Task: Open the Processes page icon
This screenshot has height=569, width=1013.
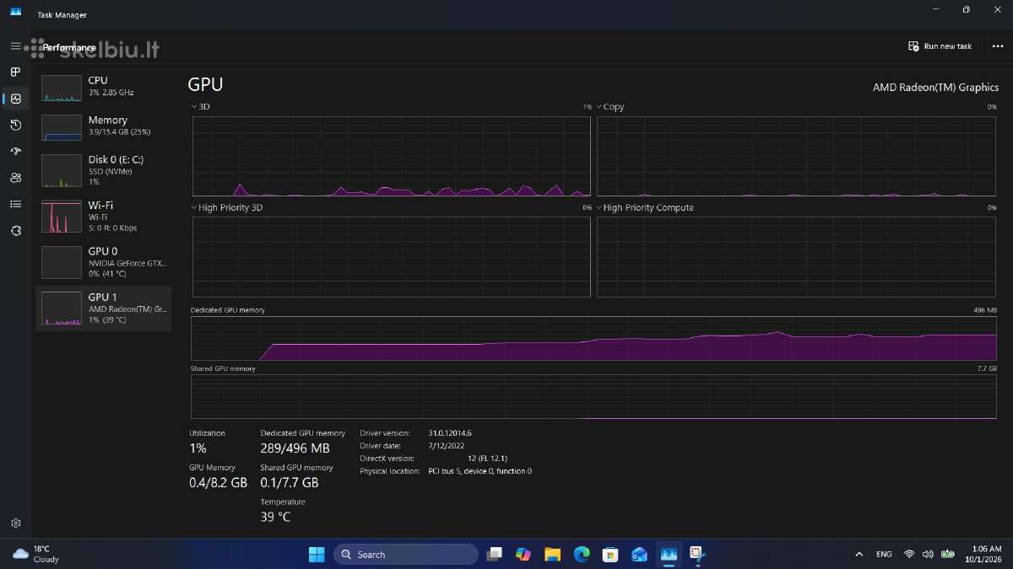Action: 15,72
